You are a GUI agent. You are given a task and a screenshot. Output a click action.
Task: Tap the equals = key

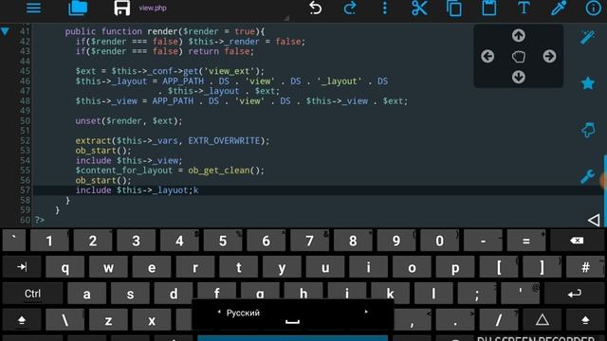pyautogui.click(x=526, y=241)
